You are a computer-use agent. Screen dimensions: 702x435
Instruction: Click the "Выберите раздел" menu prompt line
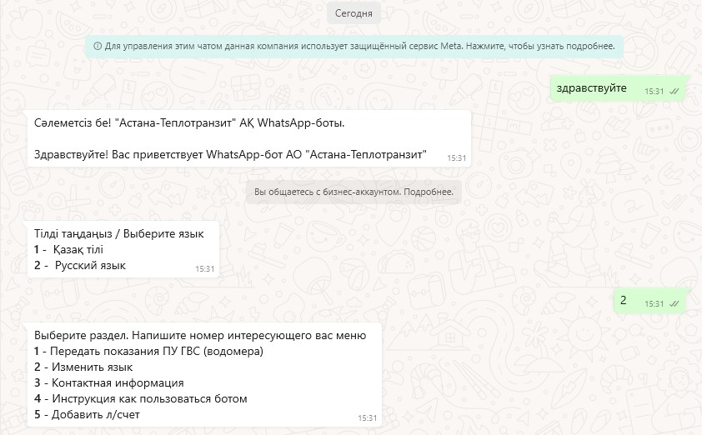(200, 336)
